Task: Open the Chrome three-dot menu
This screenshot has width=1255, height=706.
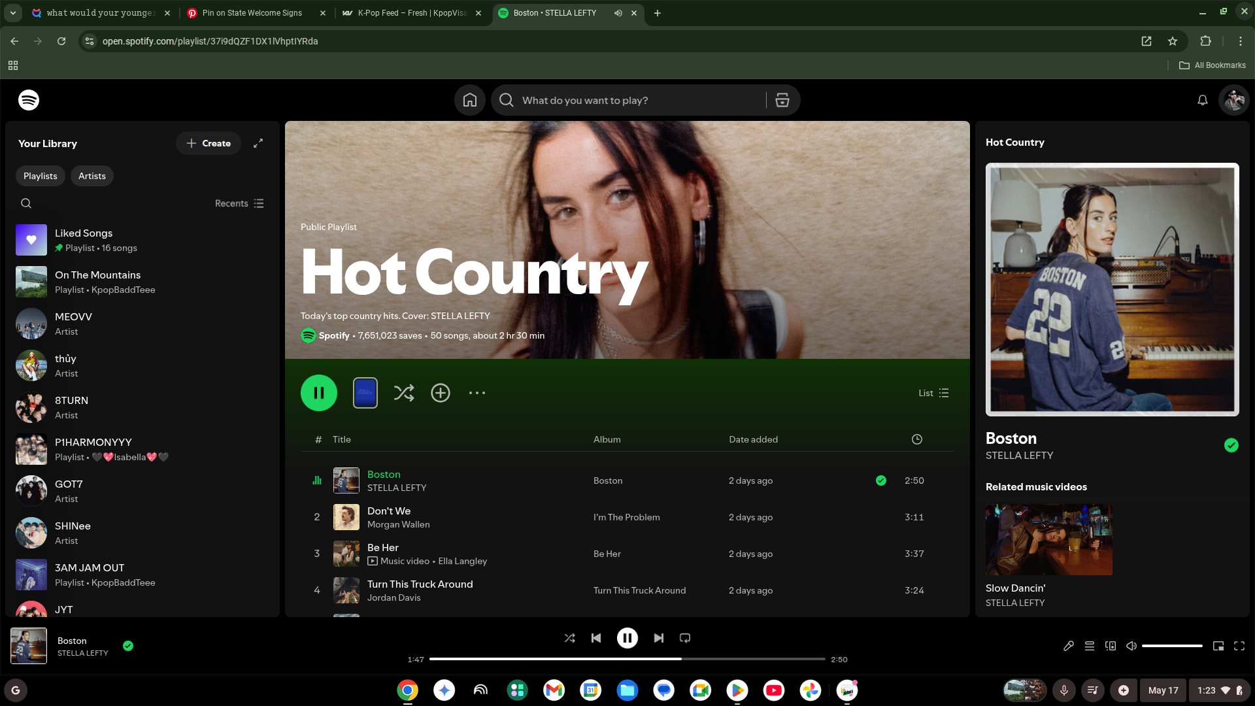Action: point(1241,41)
